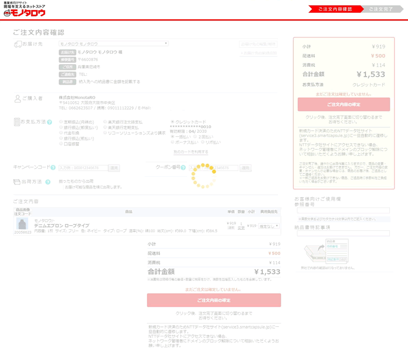Click purchaser name 株式会社MonotaRO
Viewport: 408px width, 349px height.
77,97
